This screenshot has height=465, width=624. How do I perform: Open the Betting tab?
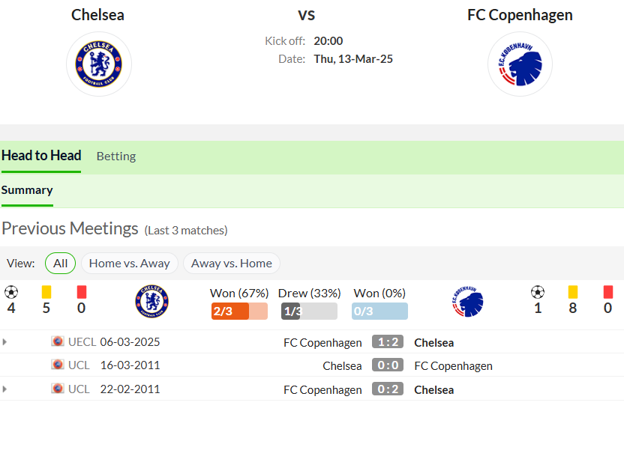click(116, 156)
